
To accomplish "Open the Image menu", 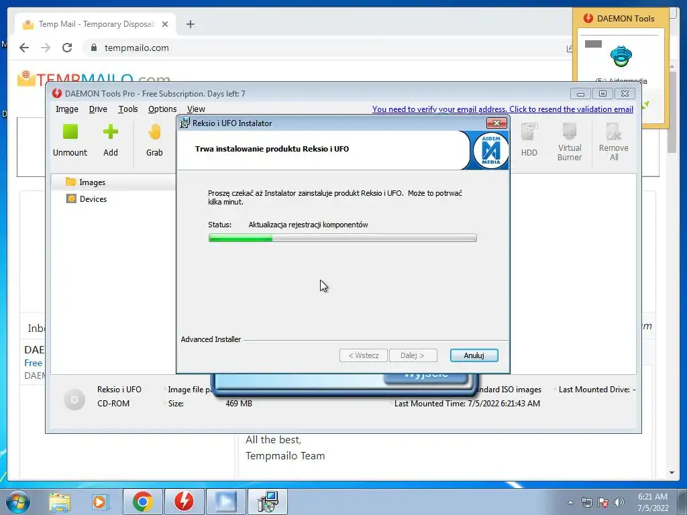I will tap(67, 109).
